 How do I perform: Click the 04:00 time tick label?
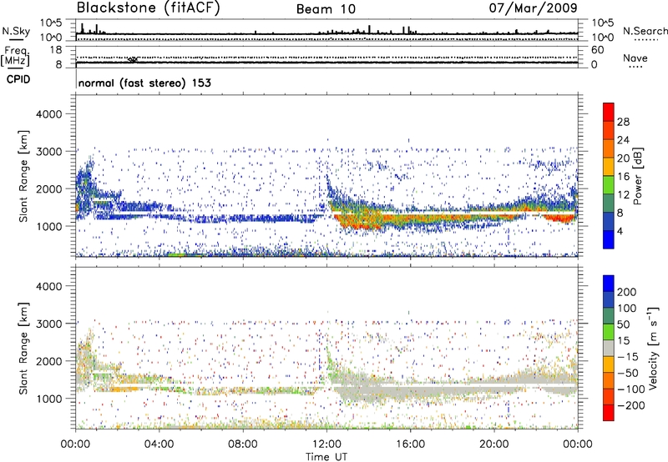[159, 444]
